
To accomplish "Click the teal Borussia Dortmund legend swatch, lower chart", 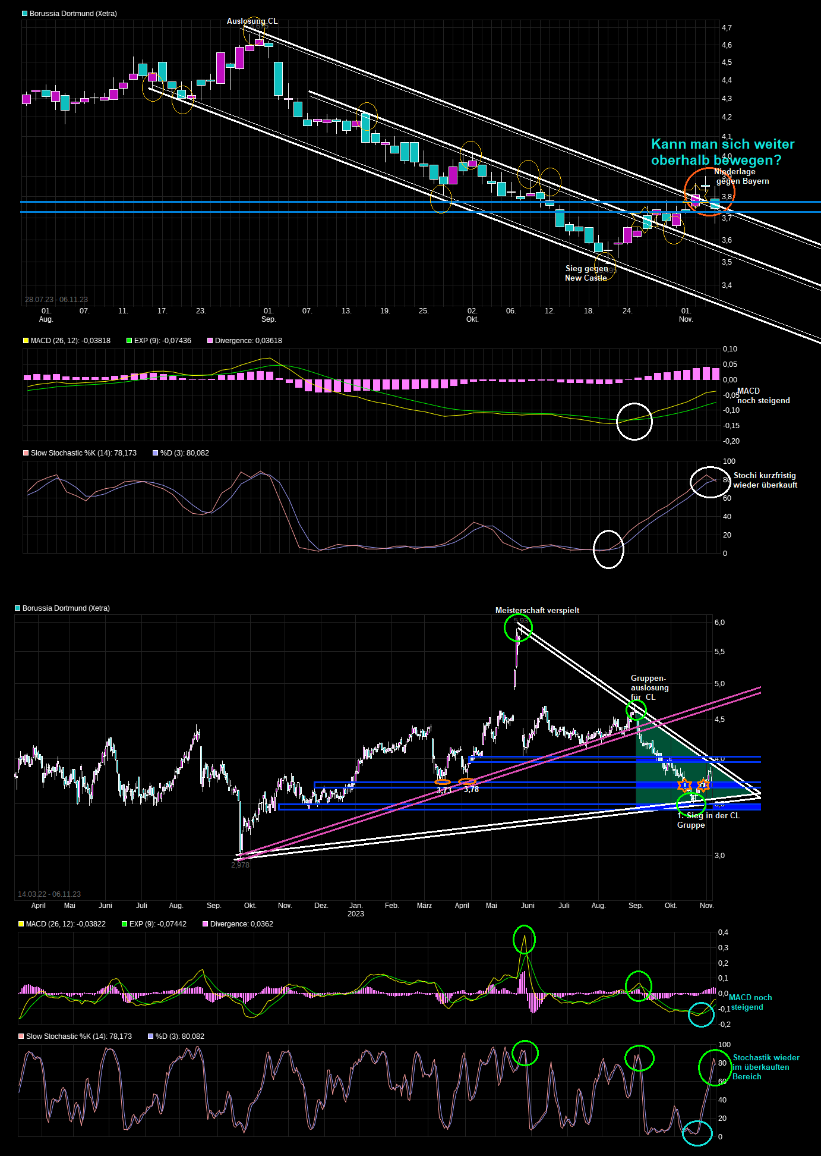I will click(x=18, y=608).
